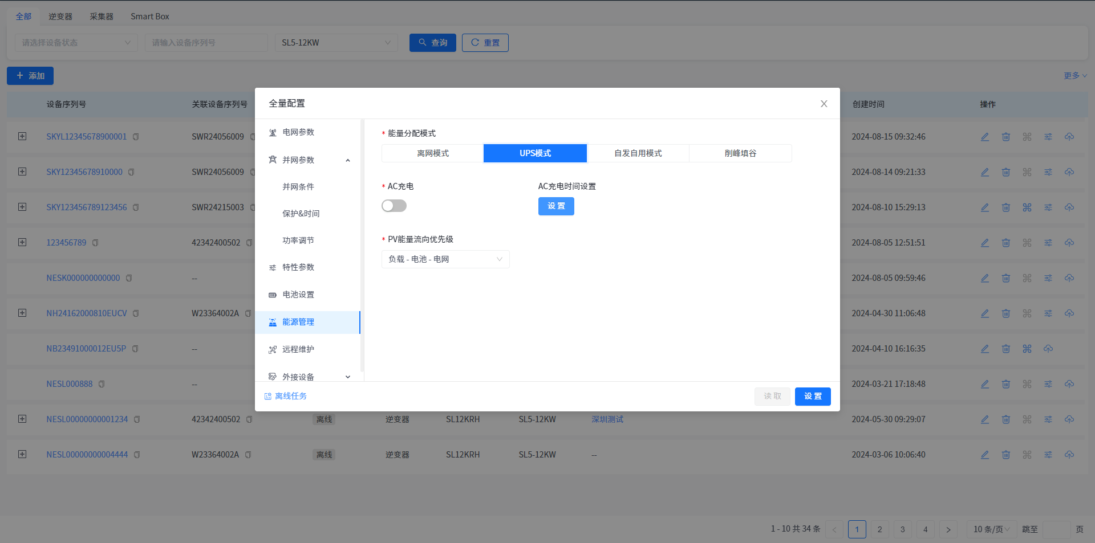Select 削峰填谷 energy distribution mode
This screenshot has width=1095, height=543.
point(740,153)
